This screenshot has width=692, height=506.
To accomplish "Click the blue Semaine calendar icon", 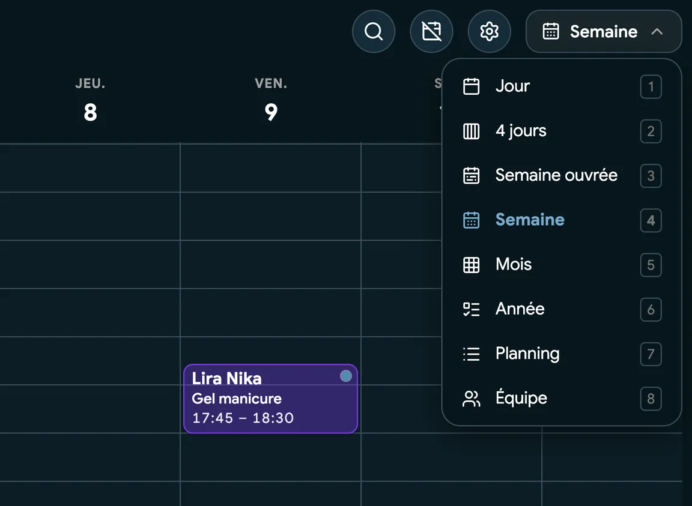I will pyautogui.click(x=471, y=220).
